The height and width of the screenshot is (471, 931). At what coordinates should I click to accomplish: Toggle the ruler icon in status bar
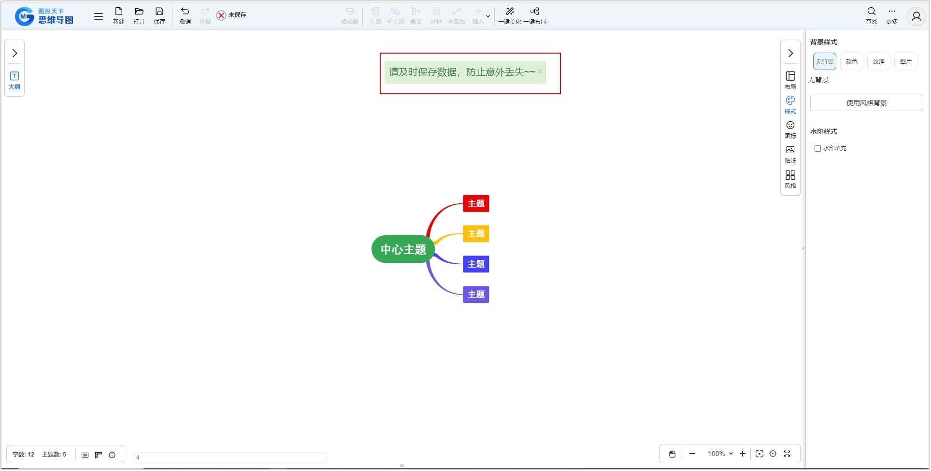(x=99, y=455)
